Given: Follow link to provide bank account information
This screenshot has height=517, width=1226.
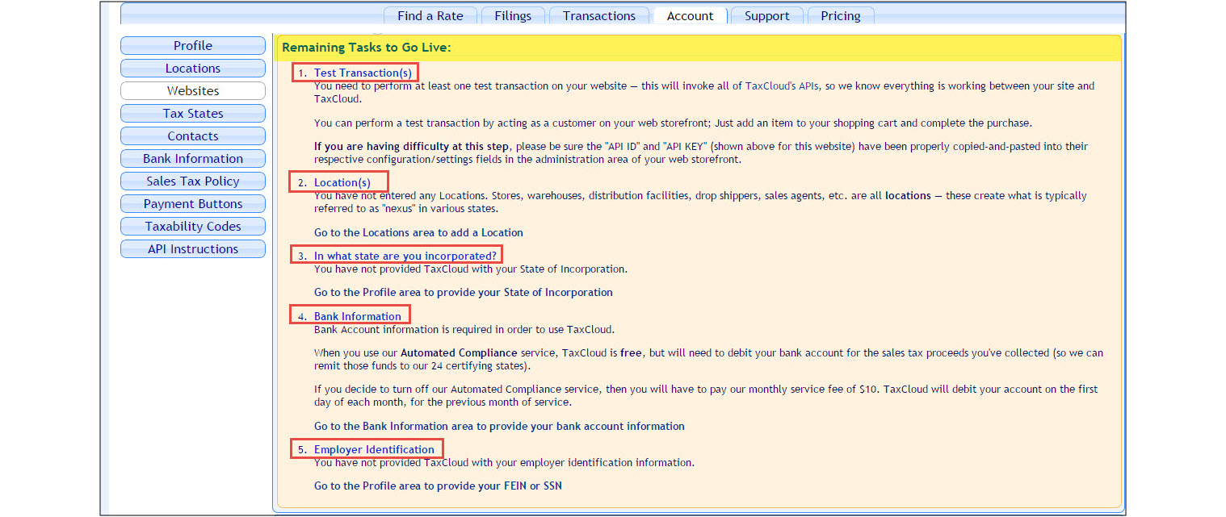Looking at the screenshot, I should click(x=499, y=426).
